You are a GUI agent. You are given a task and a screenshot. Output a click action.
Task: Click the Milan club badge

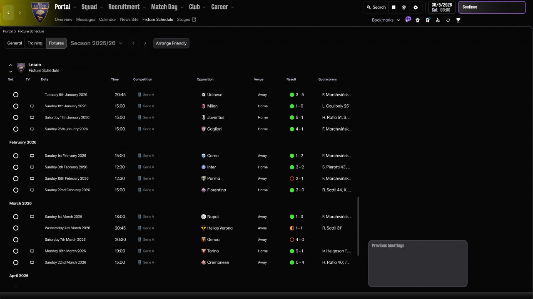point(203,106)
